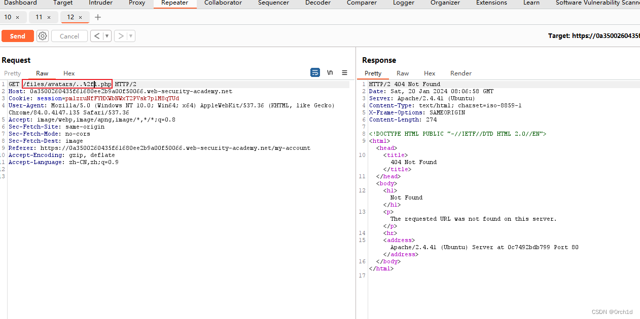This screenshot has width=640, height=319.
Task: Switch Request view to Hex
Action: click(x=69, y=73)
